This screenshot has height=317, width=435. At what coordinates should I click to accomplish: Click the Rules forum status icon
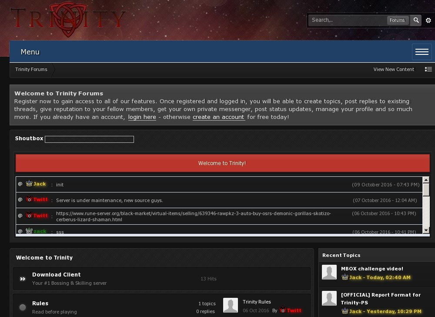click(23, 307)
